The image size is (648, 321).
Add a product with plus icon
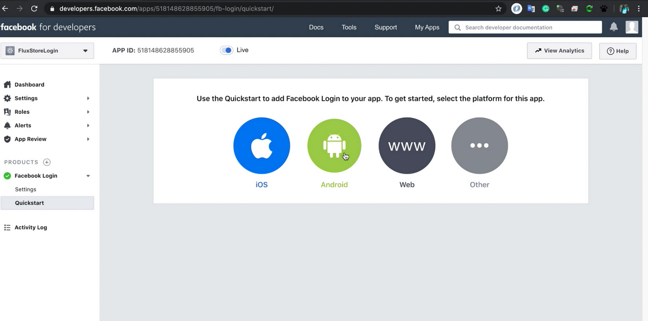[x=47, y=162]
